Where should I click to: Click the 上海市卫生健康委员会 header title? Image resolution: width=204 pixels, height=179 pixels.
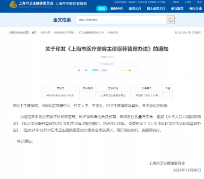[36, 3]
